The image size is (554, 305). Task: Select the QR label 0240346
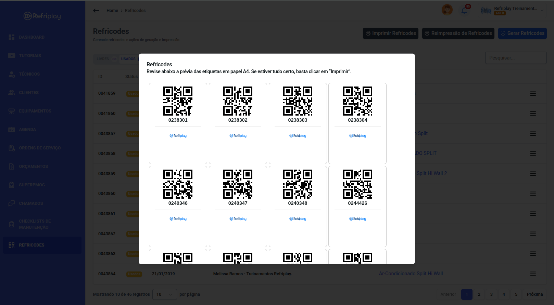pos(178,207)
